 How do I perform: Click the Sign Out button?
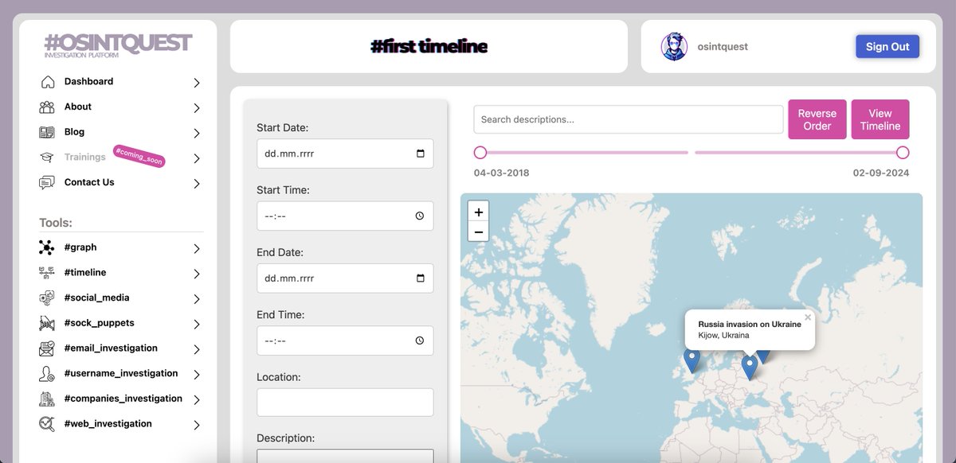[887, 46]
